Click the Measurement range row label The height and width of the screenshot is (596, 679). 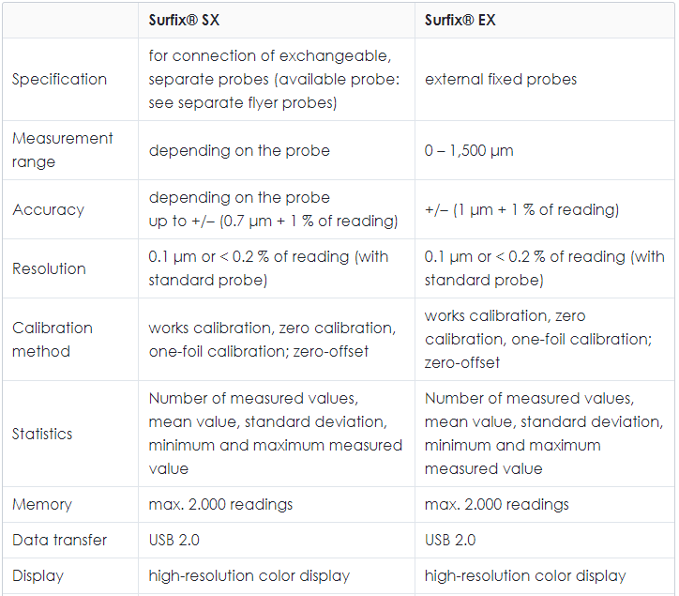tap(62, 150)
